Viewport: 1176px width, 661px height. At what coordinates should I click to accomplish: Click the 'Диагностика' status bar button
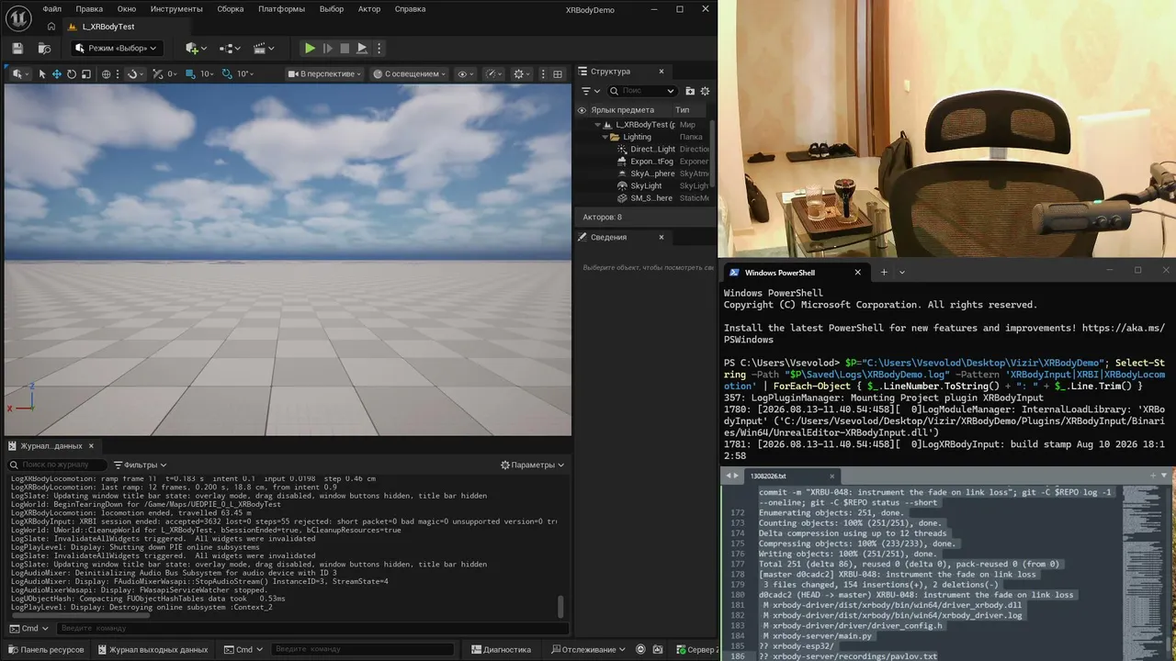point(501,649)
